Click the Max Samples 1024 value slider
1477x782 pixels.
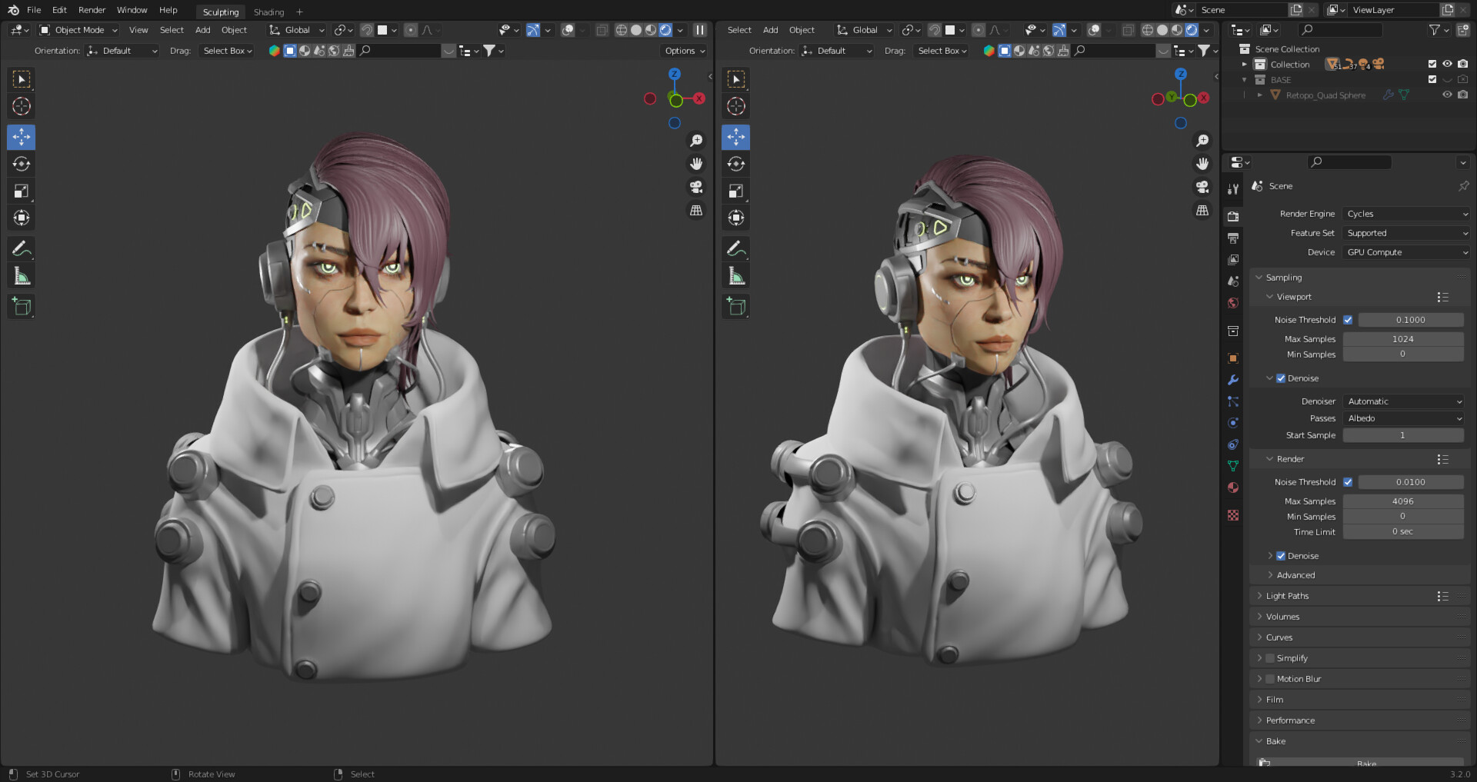[x=1402, y=339]
